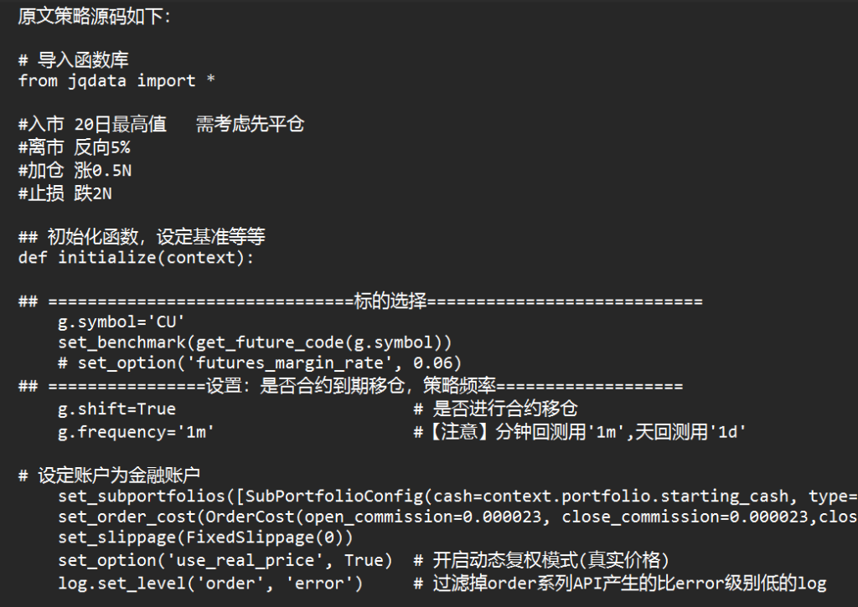The width and height of the screenshot is (858, 607).
Task: Click the '需考虑先平仓' comment text
Action: (250, 125)
